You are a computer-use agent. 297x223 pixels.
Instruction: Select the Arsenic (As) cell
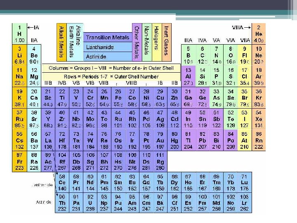(x=217, y=97)
